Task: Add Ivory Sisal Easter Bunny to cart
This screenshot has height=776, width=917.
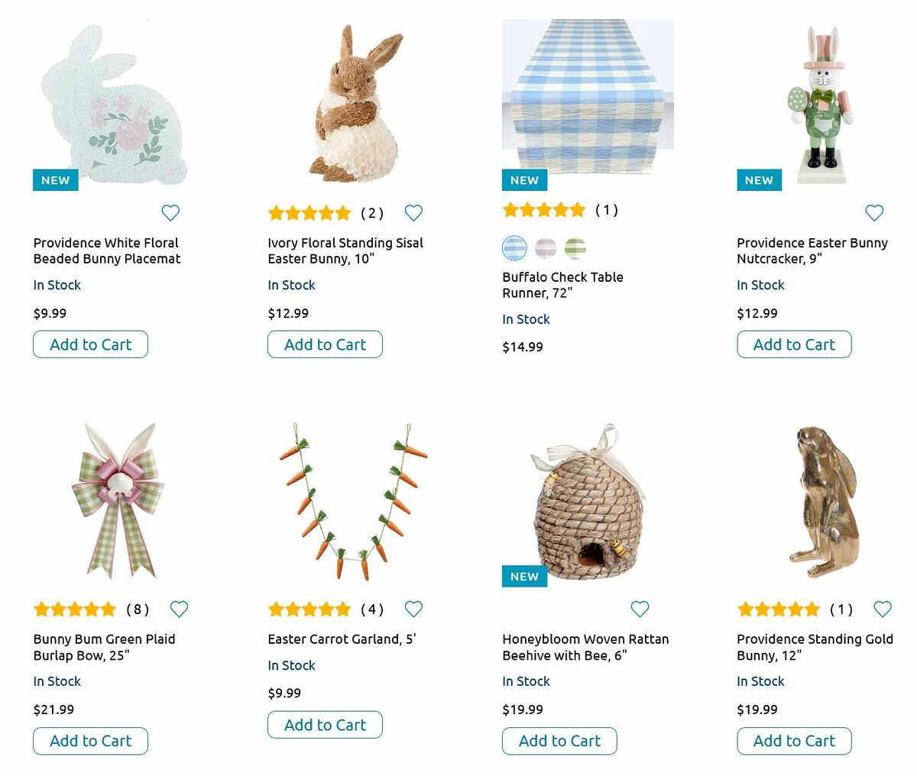Action: [x=325, y=344]
